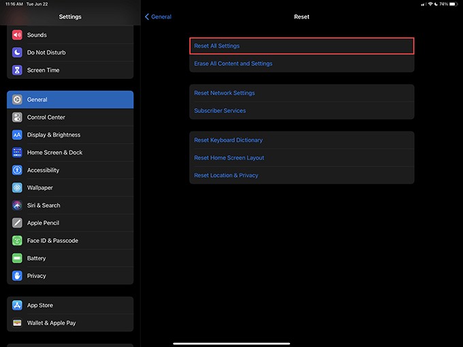Open Display & Brightness settings row
463x347 pixels.
70,135
